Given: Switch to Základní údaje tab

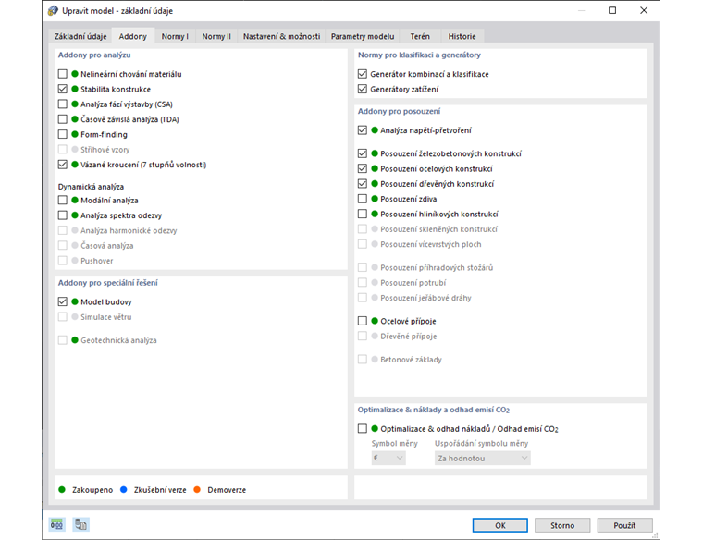Looking at the screenshot, I should pos(80,36).
